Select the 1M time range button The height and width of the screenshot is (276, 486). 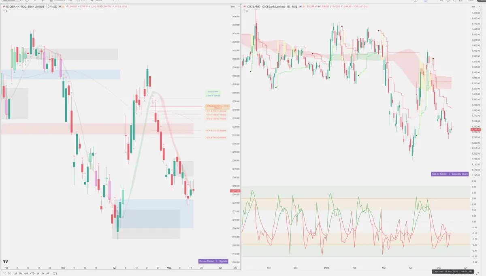click(15, 274)
